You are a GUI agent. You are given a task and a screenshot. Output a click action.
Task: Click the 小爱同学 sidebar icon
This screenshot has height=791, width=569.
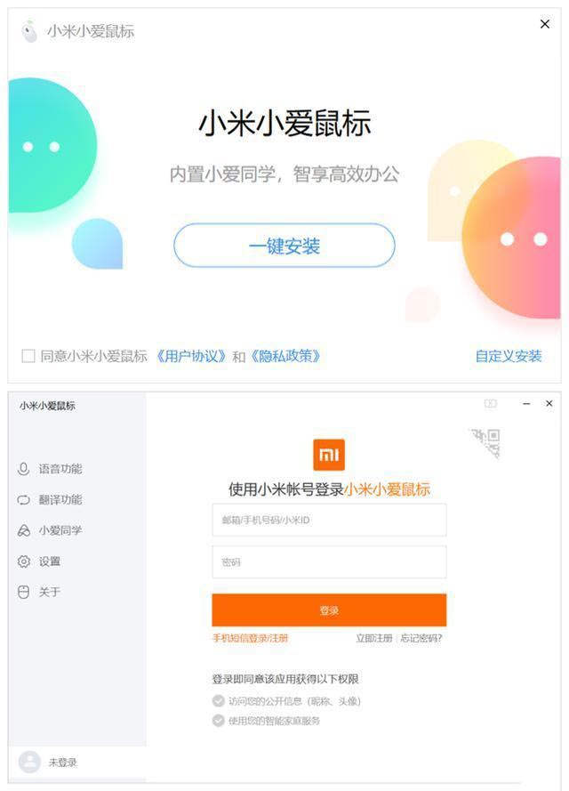pyautogui.click(x=24, y=531)
